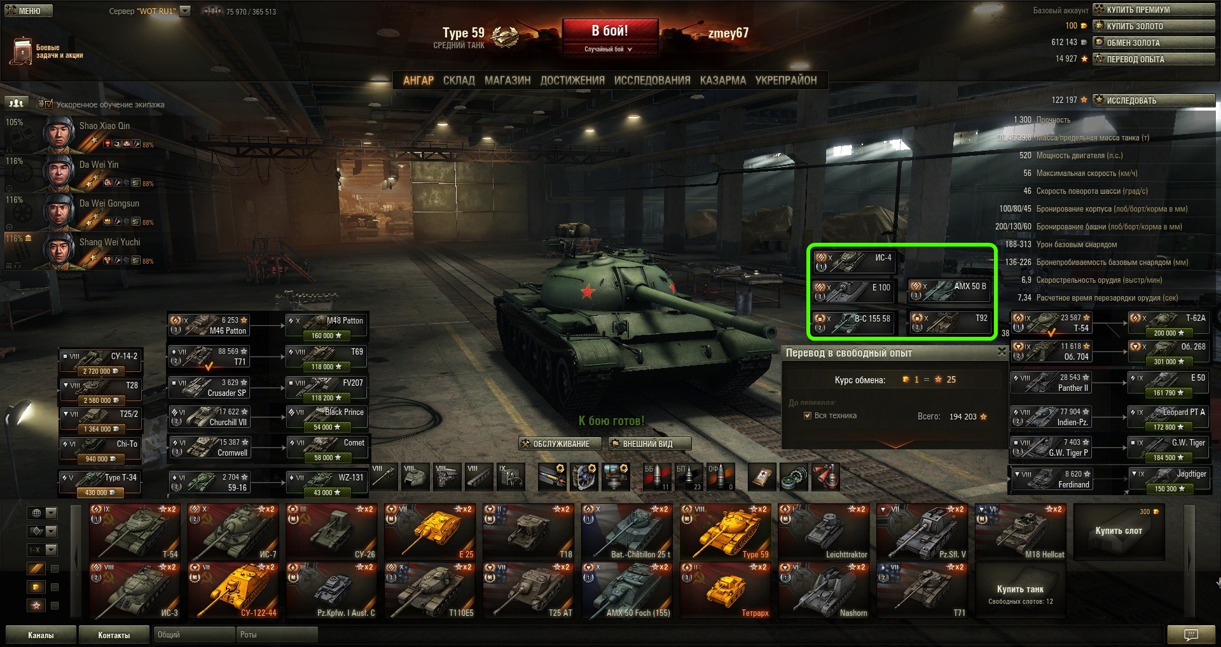Click the ББ armor-piercing shell icon

(x=657, y=477)
